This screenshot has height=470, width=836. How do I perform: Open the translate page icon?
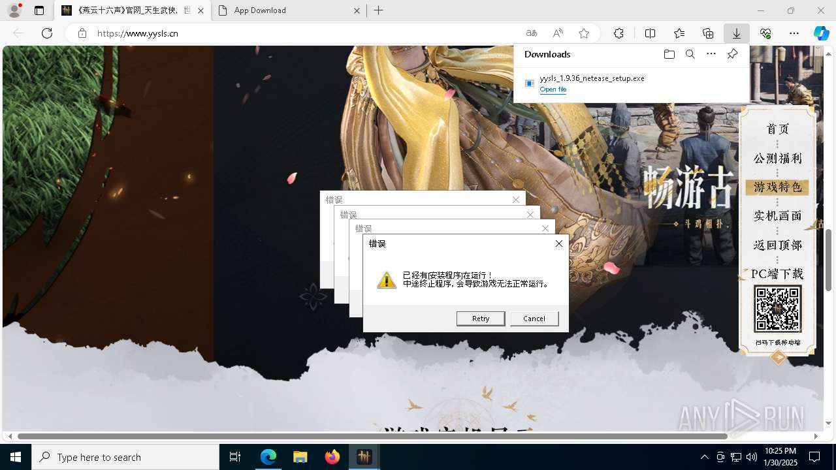(x=532, y=33)
